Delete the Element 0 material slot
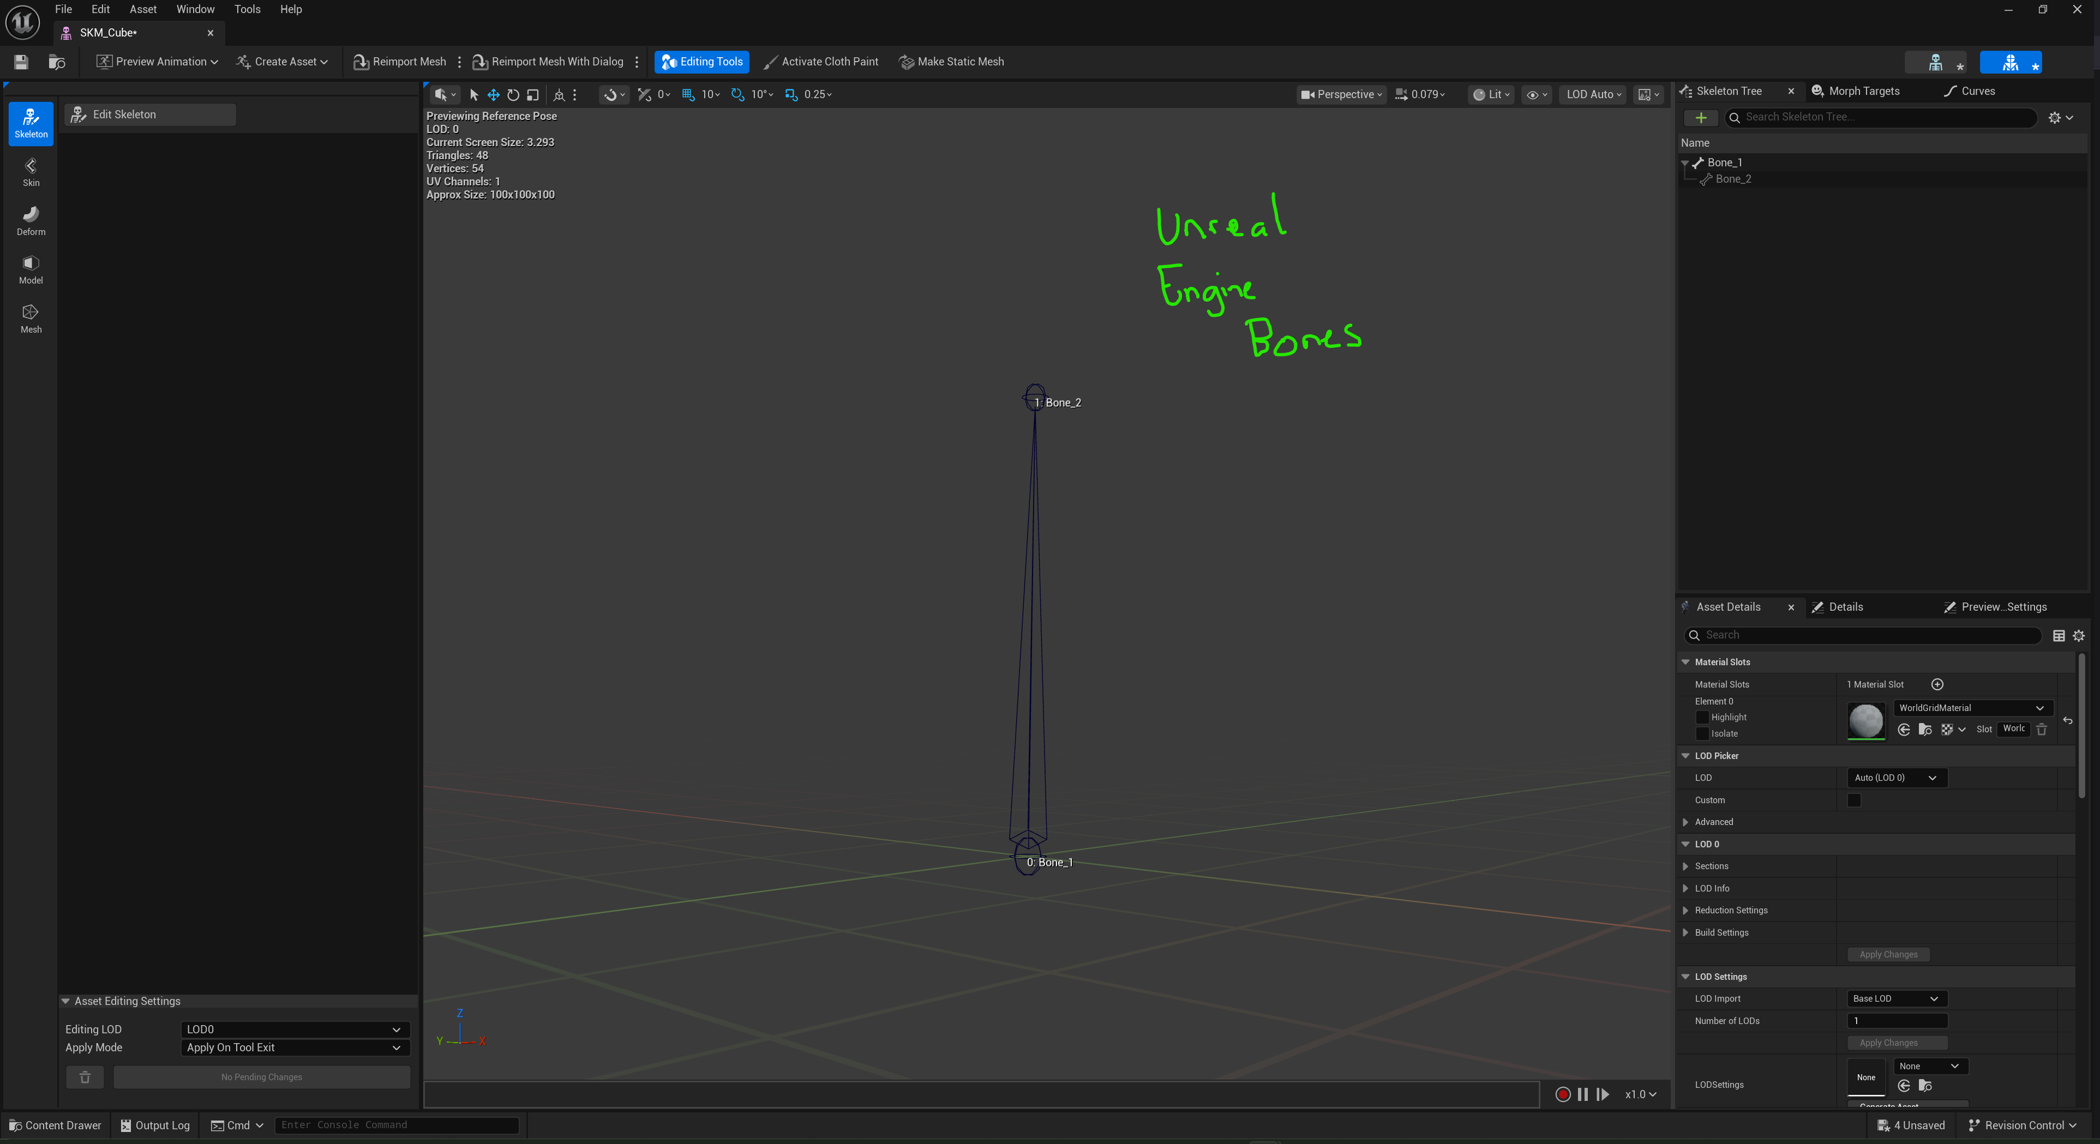The height and width of the screenshot is (1144, 2100). (2041, 729)
